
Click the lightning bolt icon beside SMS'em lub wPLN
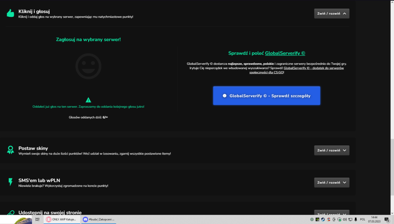(10, 182)
